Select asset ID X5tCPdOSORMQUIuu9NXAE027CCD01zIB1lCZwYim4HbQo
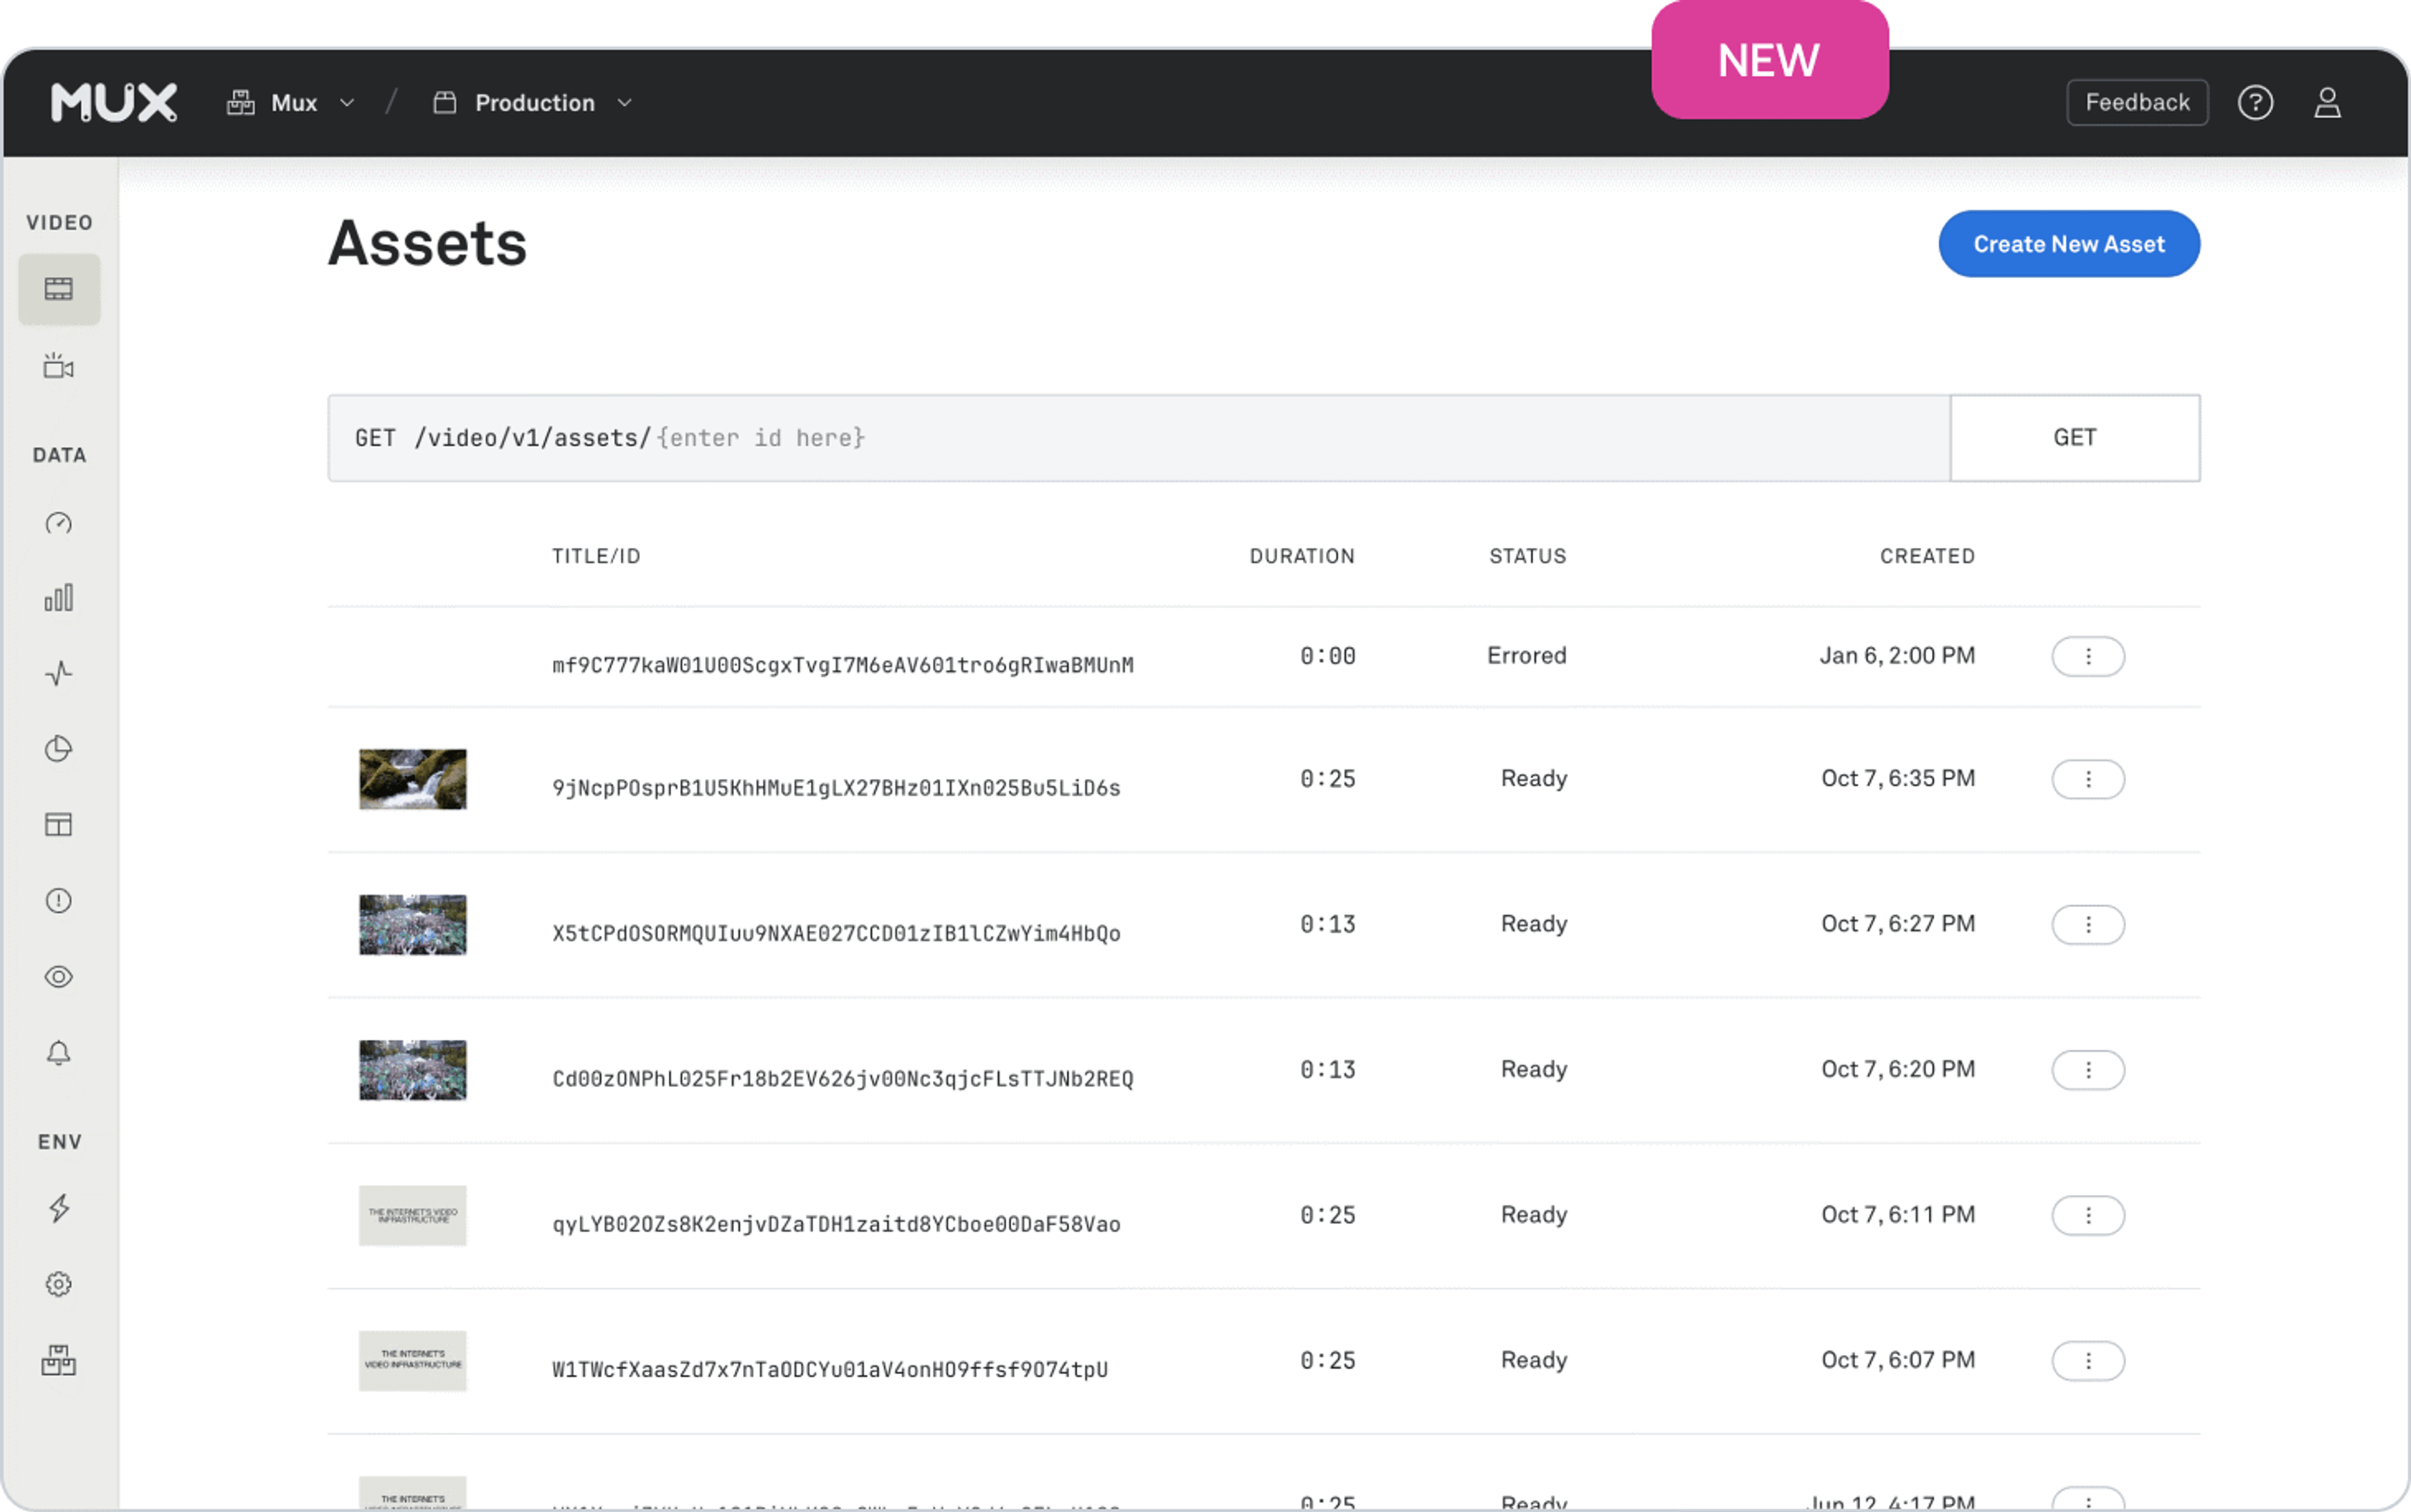Screen dimensions: 2411x1512 836,933
